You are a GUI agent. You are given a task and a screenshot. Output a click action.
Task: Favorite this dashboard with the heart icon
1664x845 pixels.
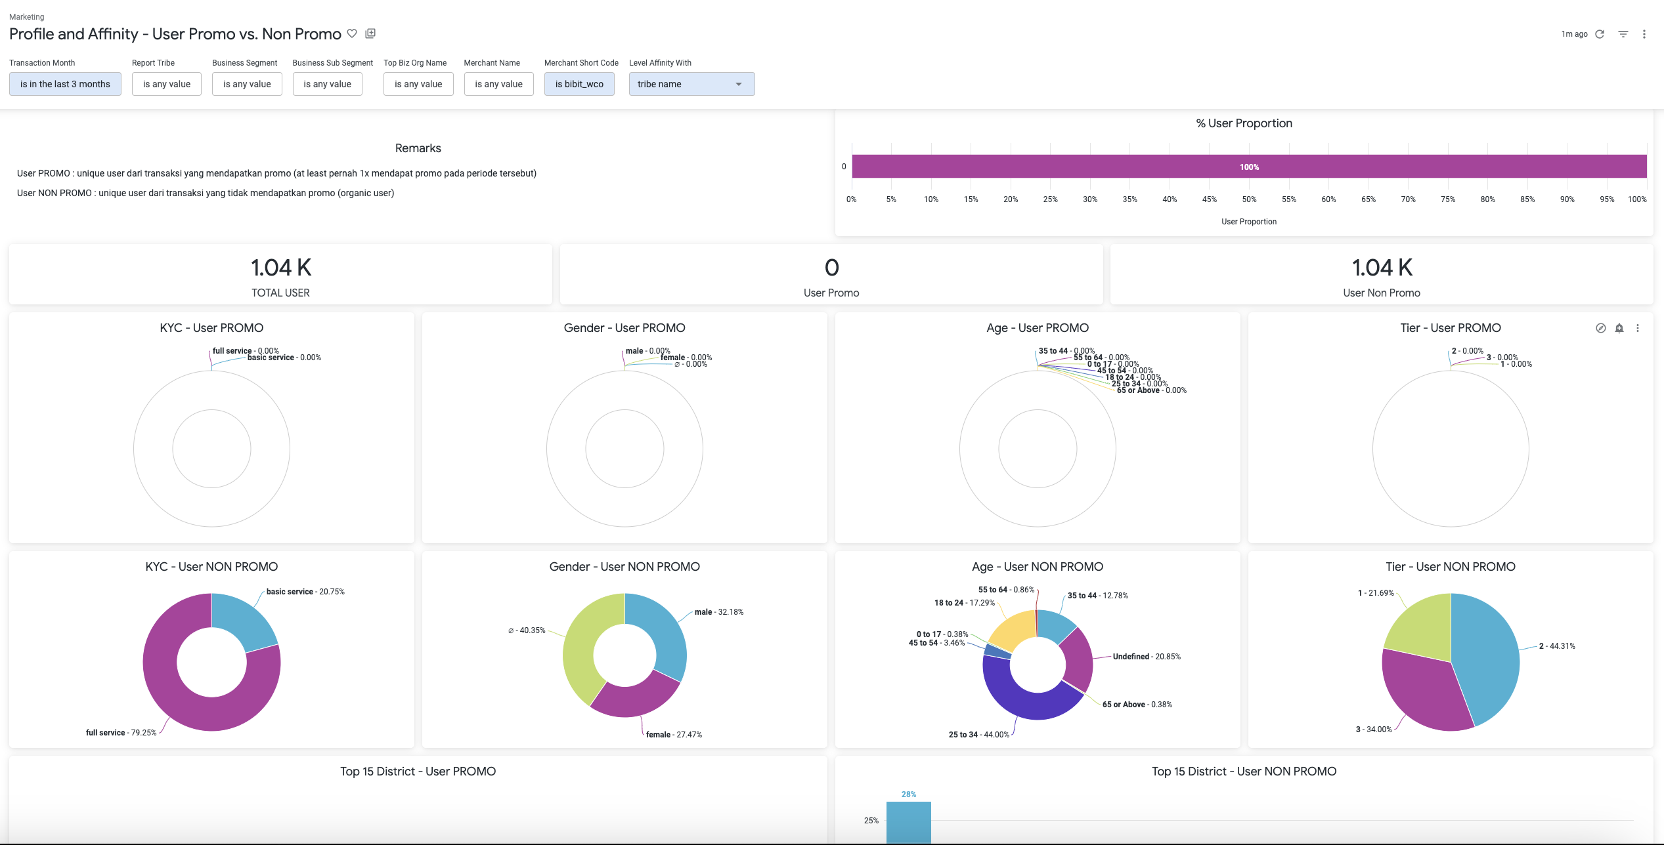point(352,33)
